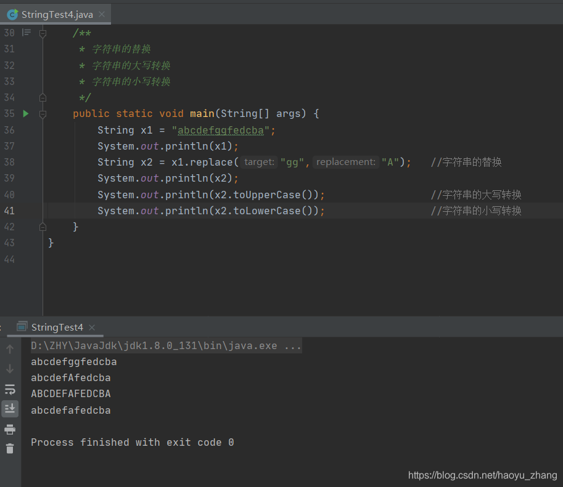Collapse the comment end fold marker at line 34
Viewport: 563px width, 487px height.
coord(43,97)
